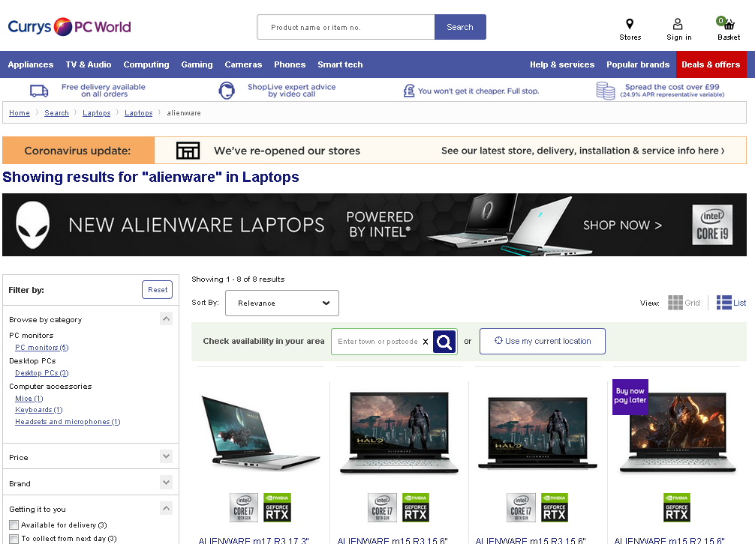Open PC monitors (5) category link
The width and height of the screenshot is (755, 544).
[x=42, y=348]
